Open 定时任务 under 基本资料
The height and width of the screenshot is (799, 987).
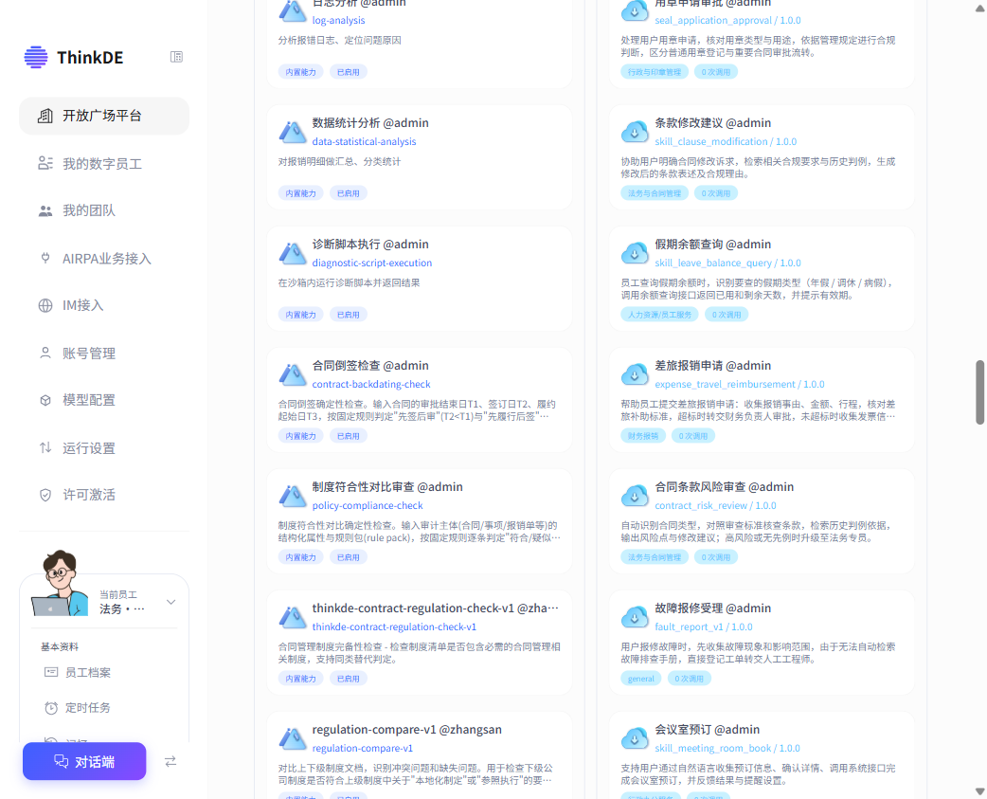coord(87,708)
